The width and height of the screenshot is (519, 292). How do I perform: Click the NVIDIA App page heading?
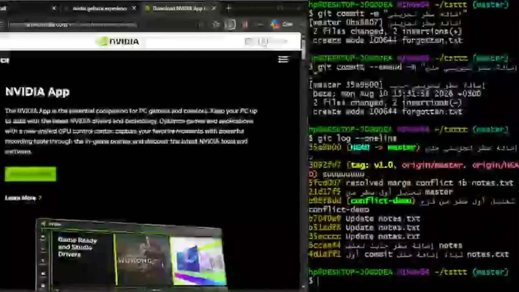[37, 92]
